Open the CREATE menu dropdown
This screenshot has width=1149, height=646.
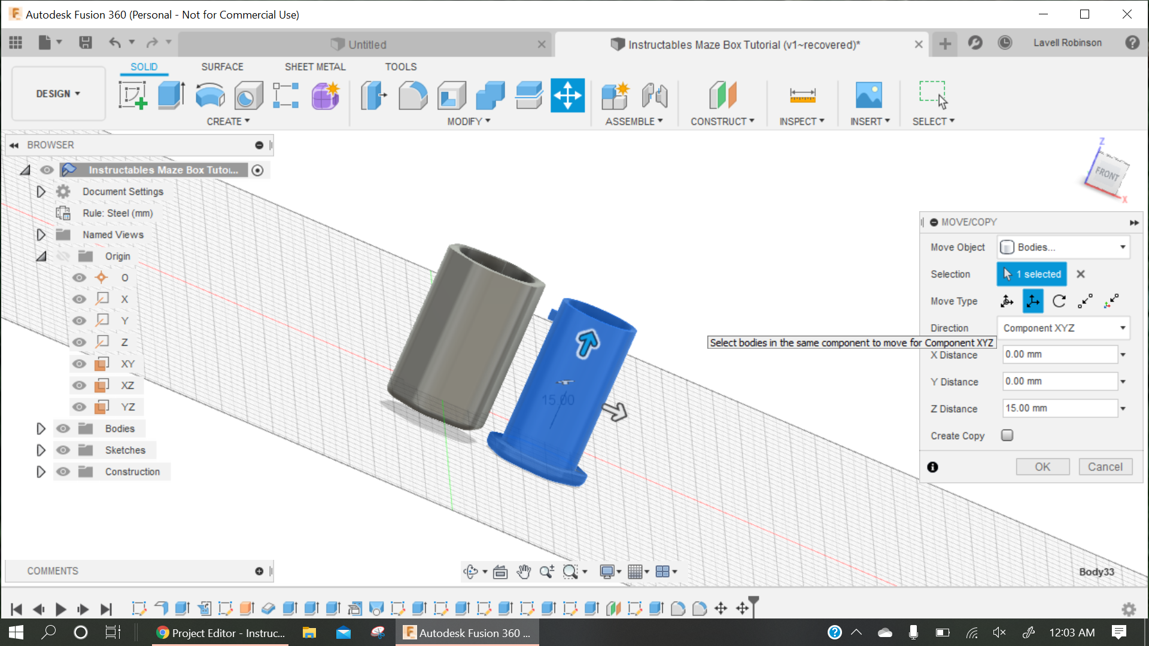tap(228, 121)
